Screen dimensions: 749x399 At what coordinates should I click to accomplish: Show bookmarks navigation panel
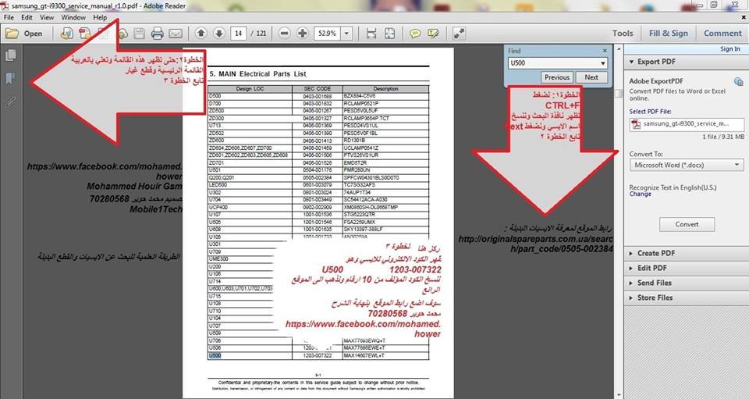point(10,79)
